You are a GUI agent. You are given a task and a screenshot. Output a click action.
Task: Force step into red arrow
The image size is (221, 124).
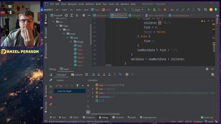(104, 74)
